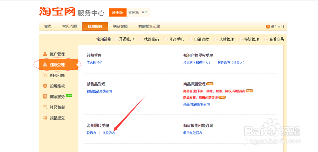Click the arrow bullet before 投诉管理
The width and height of the screenshot is (318, 152).
[241, 39]
